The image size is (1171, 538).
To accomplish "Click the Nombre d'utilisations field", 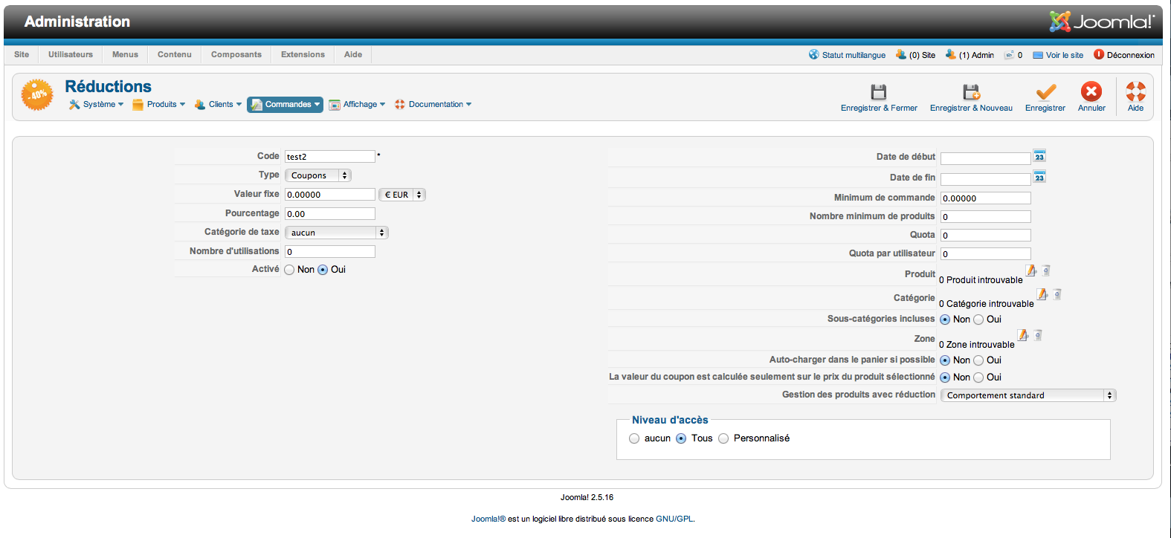I will pyautogui.click(x=330, y=252).
